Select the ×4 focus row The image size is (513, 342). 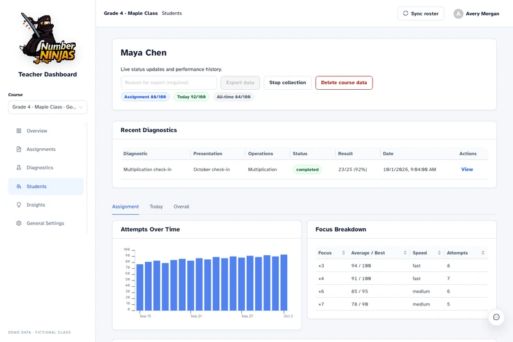pos(402,278)
